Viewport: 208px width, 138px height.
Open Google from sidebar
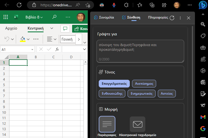[203, 129]
